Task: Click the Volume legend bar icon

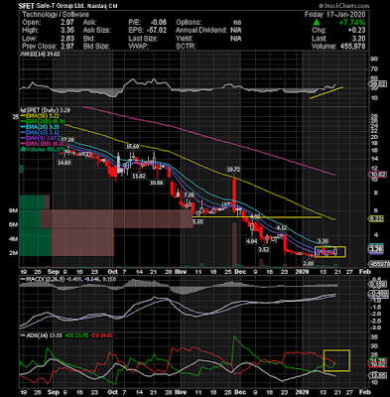Action: 22,150
